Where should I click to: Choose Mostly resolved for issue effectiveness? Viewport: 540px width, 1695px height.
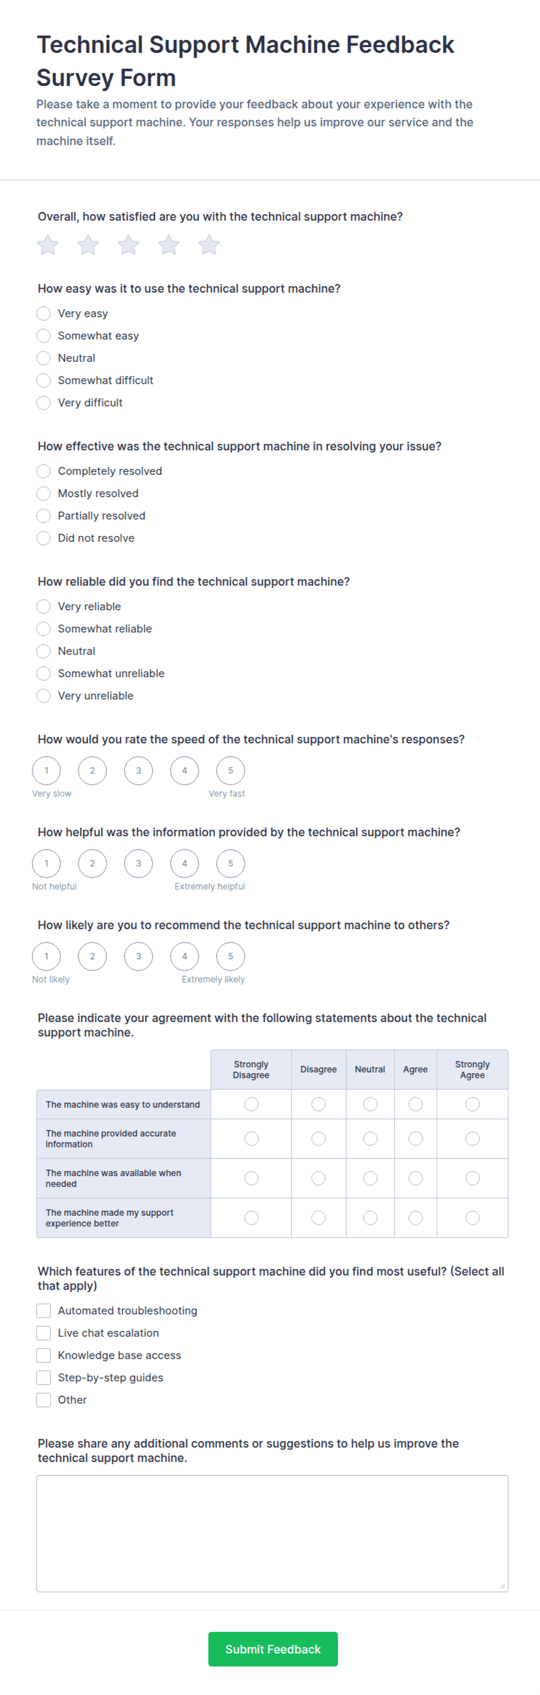click(44, 494)
